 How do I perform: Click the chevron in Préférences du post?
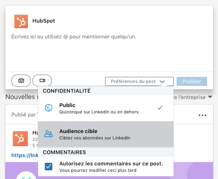pyautogui.click(x=162, y=81)
